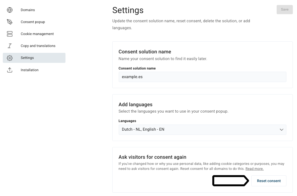Viewport: 297px width, 196px height.
Task: Select Domains in the sidebar
Action: point(28,10)
